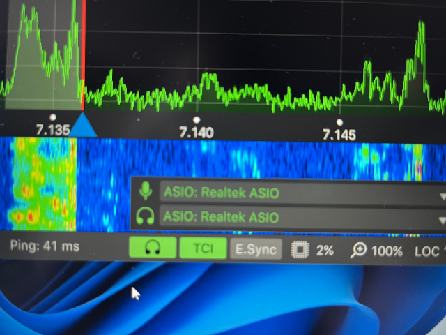Click the red tuning line marker

[x=84, y=56]
